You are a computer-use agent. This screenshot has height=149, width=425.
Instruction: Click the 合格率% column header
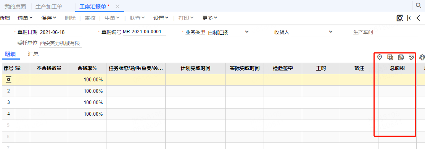[87, 68]
